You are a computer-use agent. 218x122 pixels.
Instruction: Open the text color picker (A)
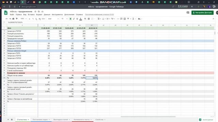[x=81, y=19]
